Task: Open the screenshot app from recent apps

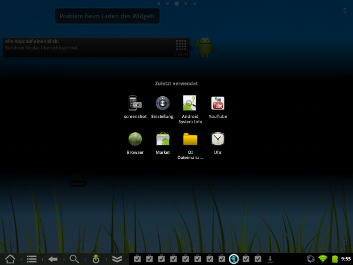Action: coord(135,107)
